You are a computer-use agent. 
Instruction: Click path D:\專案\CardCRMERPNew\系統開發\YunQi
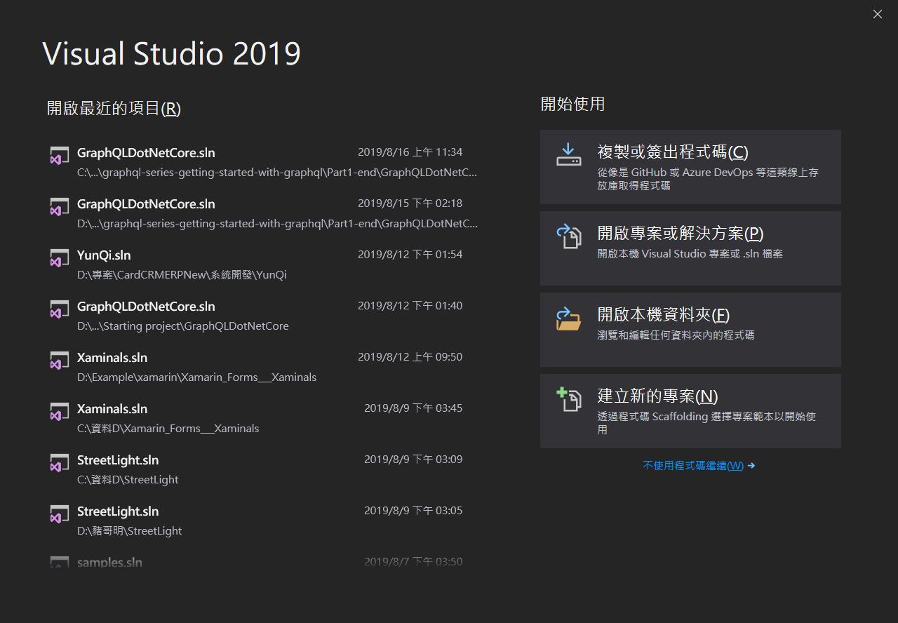pos(182,274)
